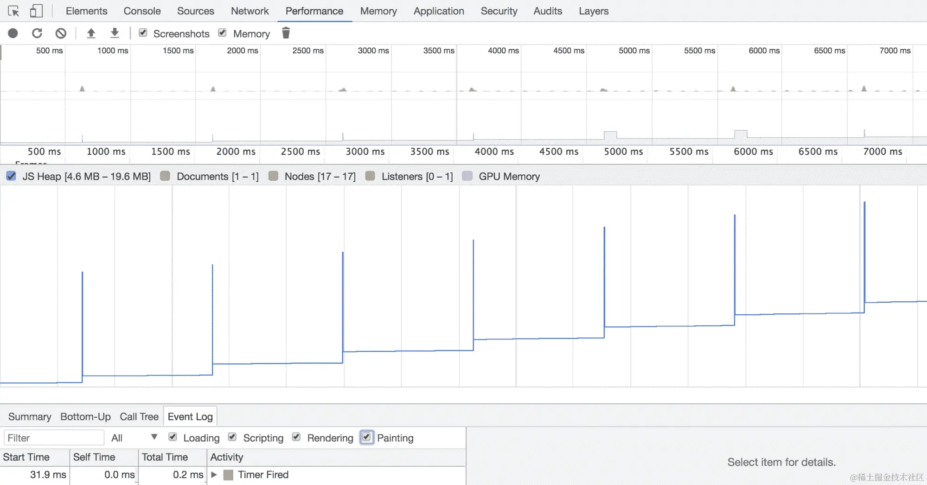The image size is (927, 485).
Task: Select the inspect element cursor icon
Action: pyautogui.click(x=13, y=11)
